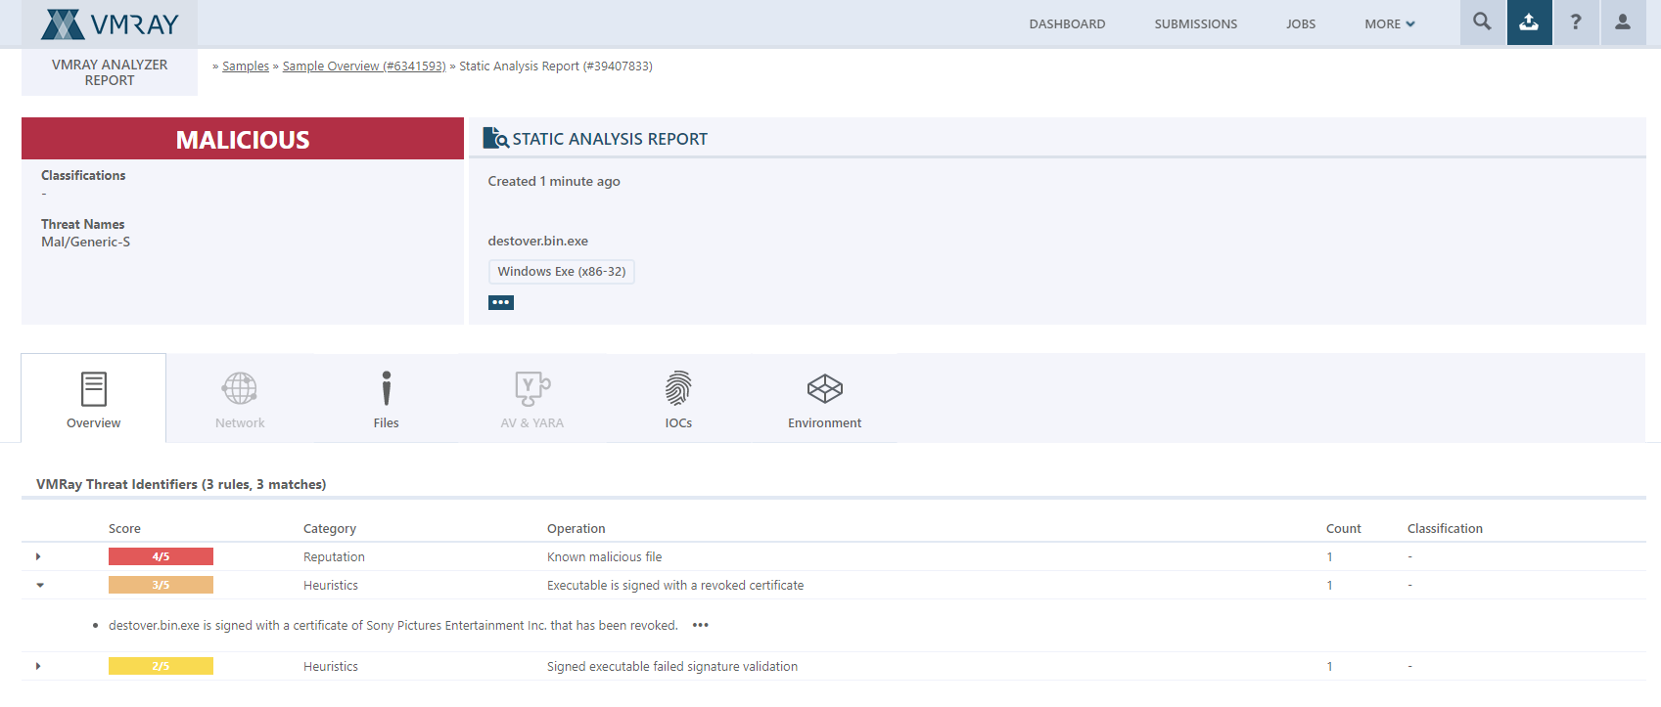1661x707 pixels.
Task: Click the Overview document icon
Action: 94,389
